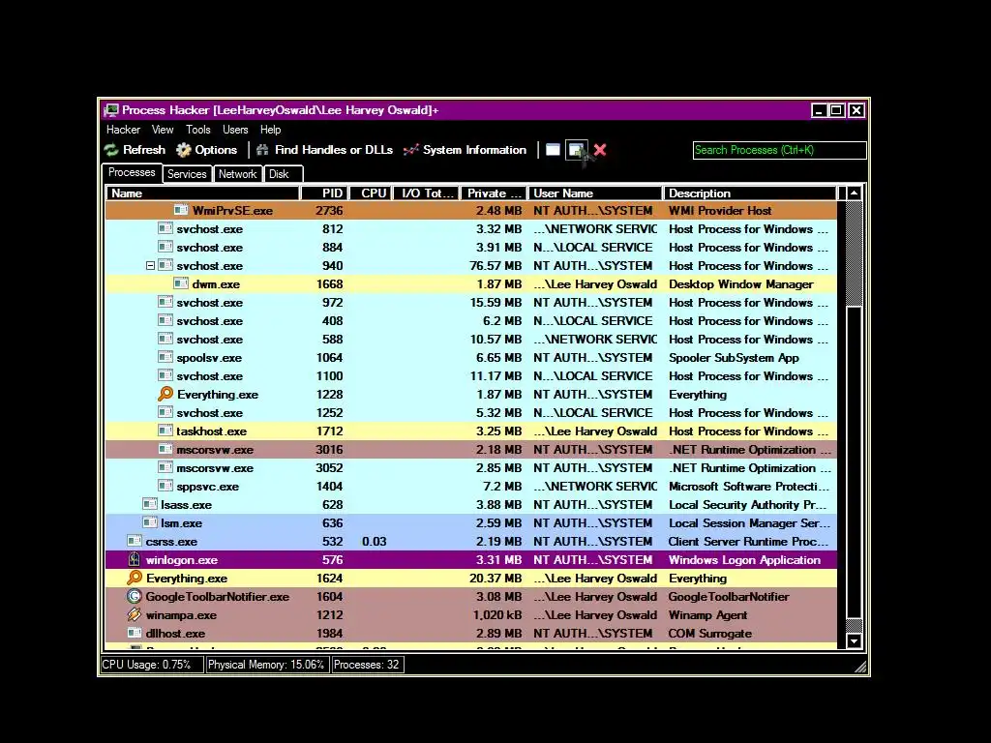This screenshot has width=991, height=743.
Task: Select the Processes tab
Action: [x=132, y=172]
